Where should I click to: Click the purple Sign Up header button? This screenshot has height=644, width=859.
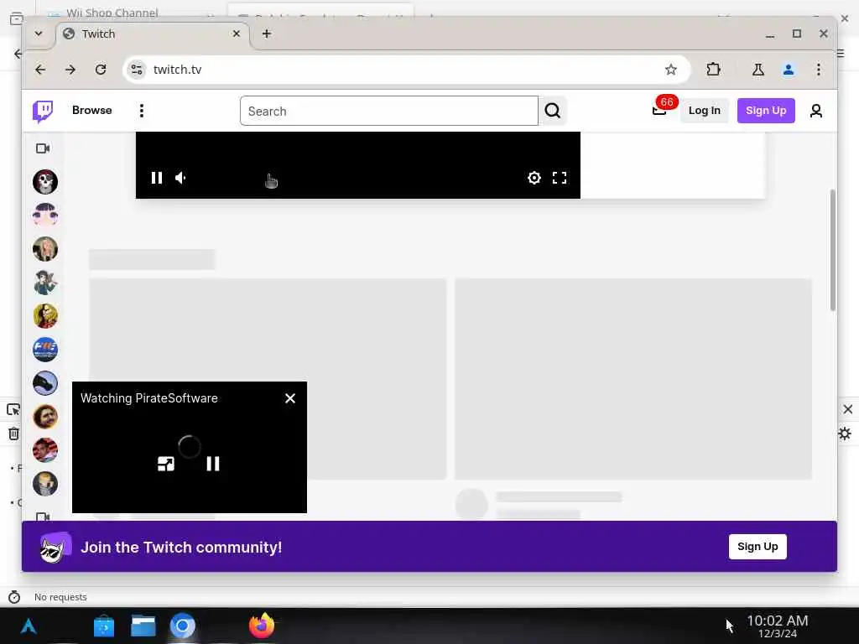[x=765, y=111]
